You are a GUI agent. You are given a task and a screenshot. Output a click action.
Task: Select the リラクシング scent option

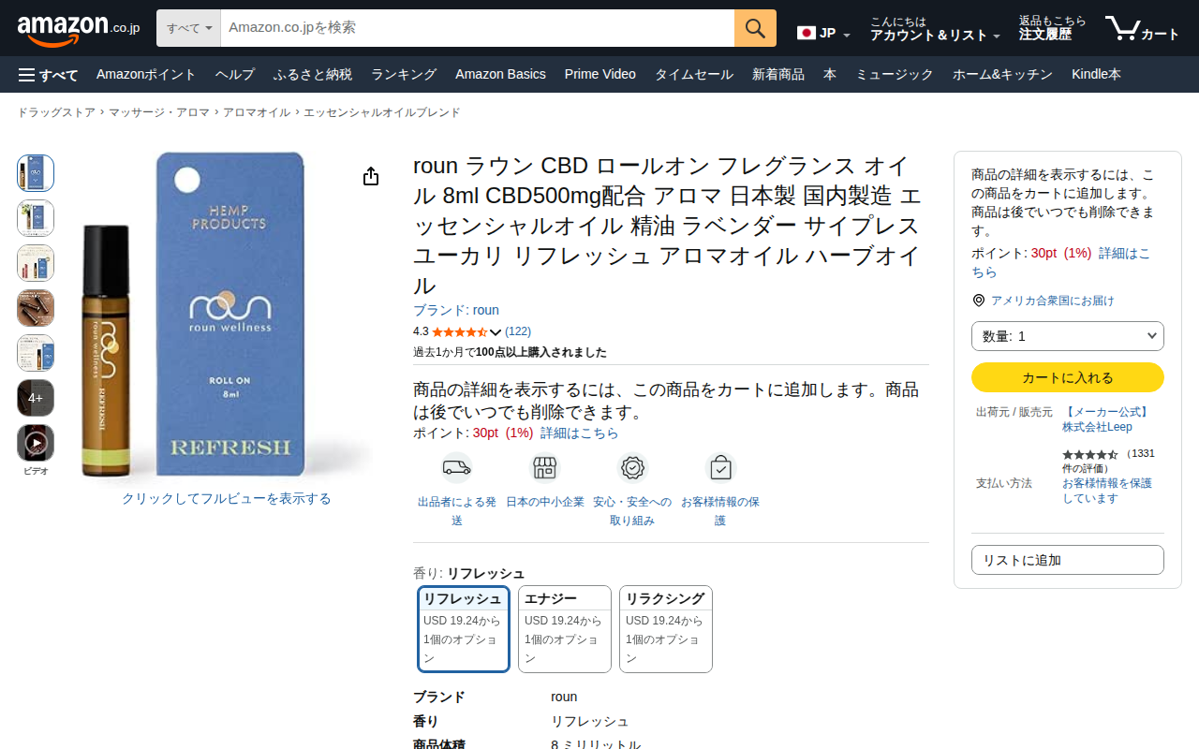666,629
